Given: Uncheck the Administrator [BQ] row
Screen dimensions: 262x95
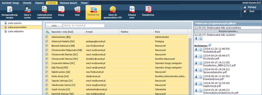Looking at the screenshot, I should tap(47, 37).
